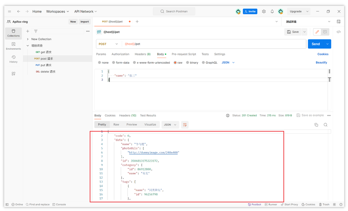Image resolution: width=348 pixels, height=211 pixels.
Task: Create new collection with plus icon
Action: click(28, 31)
